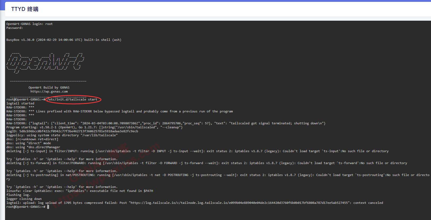The width and height of the screenshot is (431, 220).
Task: Open the https://wp.gxnas.com link
Action: pos(49,91)
